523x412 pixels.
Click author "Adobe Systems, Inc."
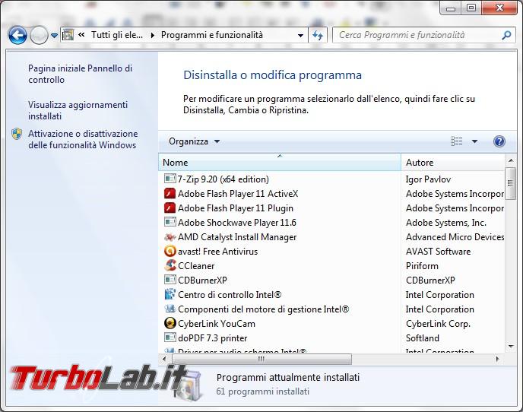tap(446, 223)
